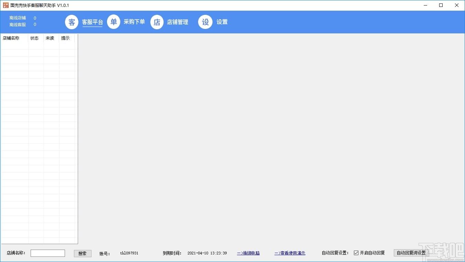Image resolution: width=465 pixels, height=262 pixels.
Task: Click the round 店 shop management icon
Action: 157,22
